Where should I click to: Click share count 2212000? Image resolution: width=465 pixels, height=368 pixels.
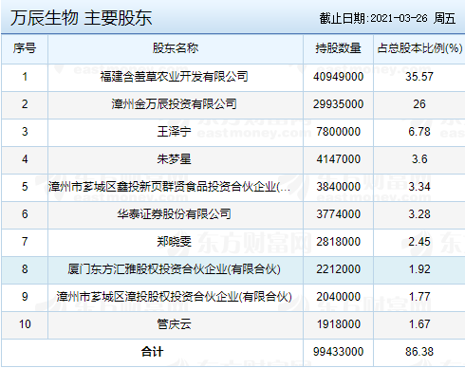click(x=338, y=269)
